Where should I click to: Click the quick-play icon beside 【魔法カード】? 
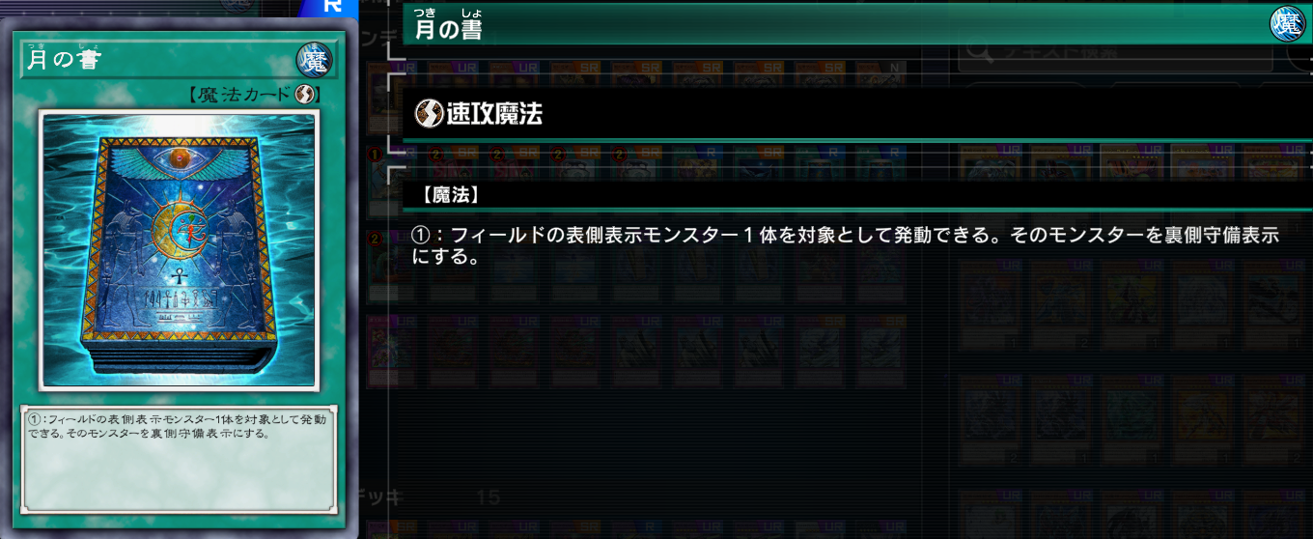306,95
